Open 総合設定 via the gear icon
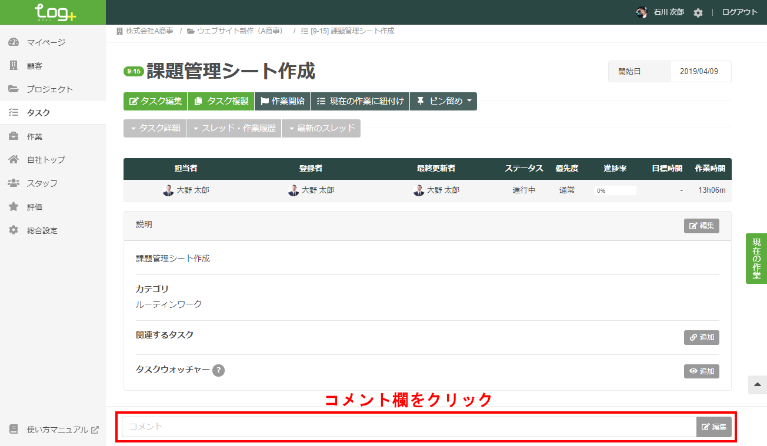Screen dimensions: 767x446 [14, 230]
